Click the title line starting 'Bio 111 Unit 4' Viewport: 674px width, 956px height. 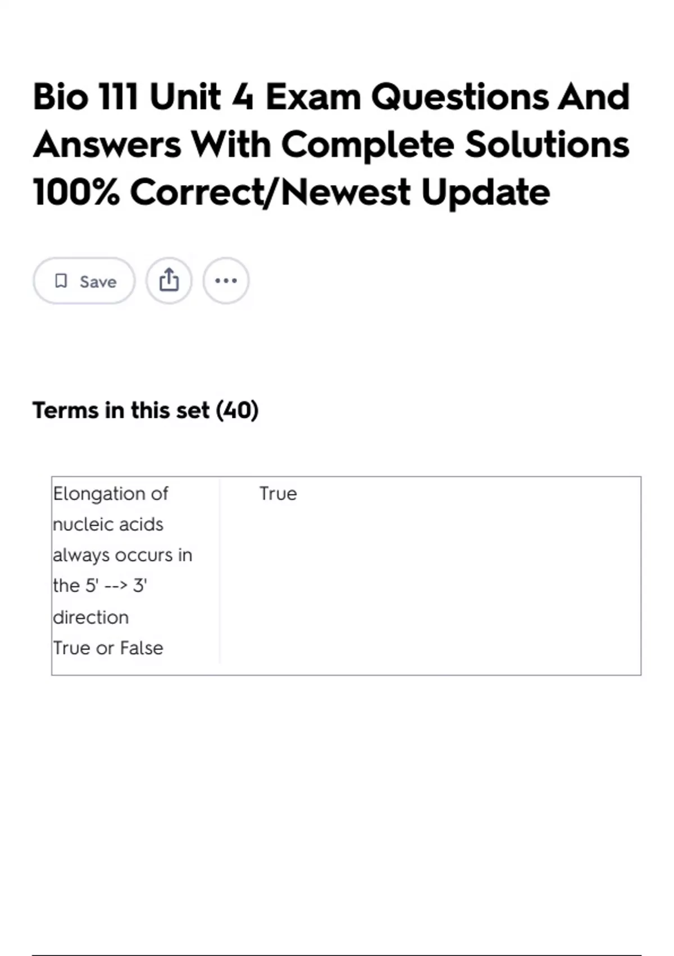pos(331,97)
